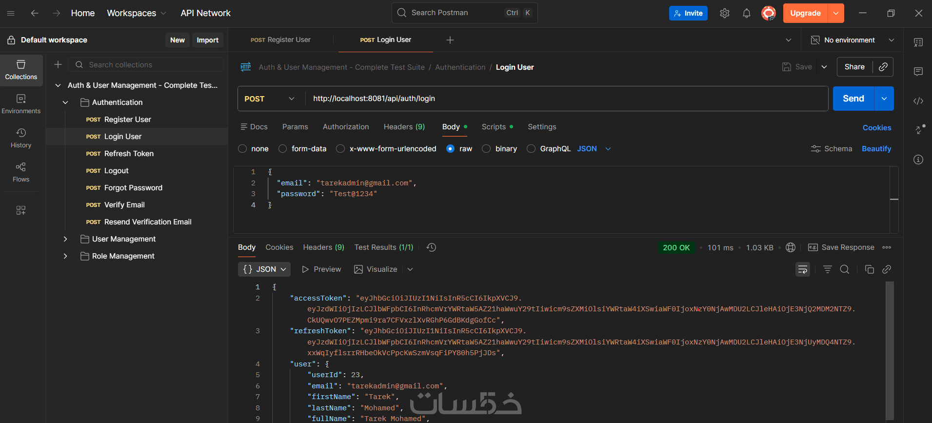Focus the Search Postman bar
This screenshot has width=932, height=423.
click(464, 13)
